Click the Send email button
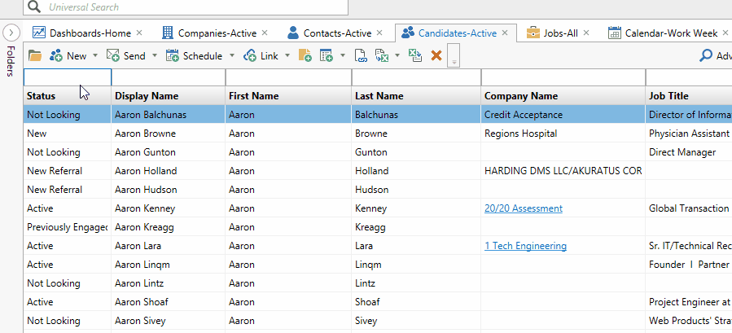 pyautogui.click(x=125, y=56)
